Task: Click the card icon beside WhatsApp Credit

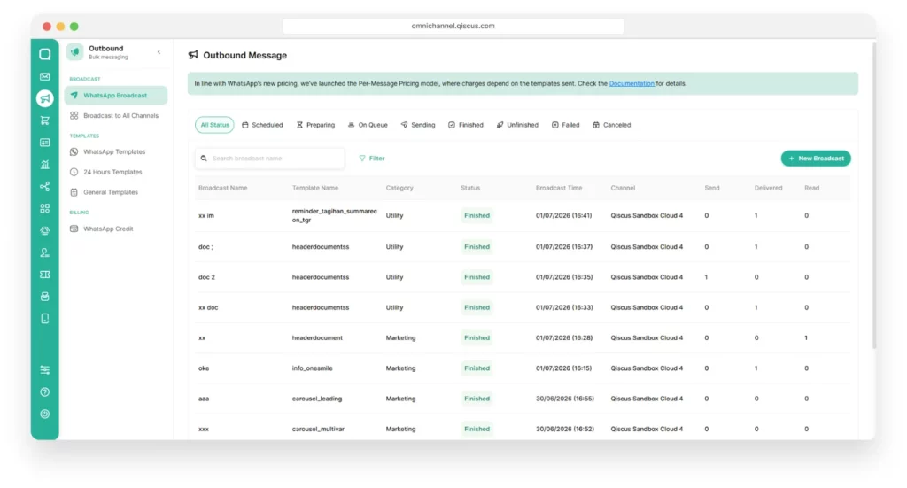Action: point(74,229)
